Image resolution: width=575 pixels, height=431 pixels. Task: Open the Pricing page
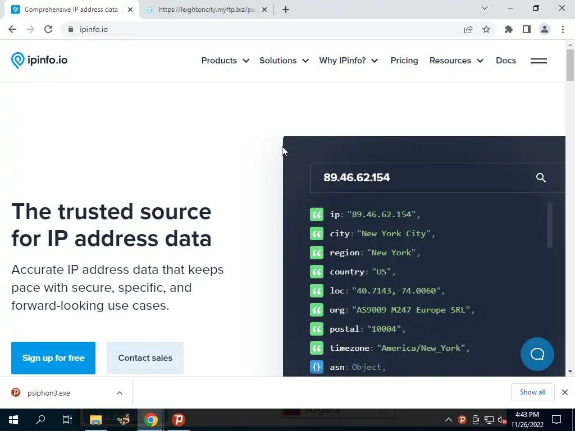404,61
